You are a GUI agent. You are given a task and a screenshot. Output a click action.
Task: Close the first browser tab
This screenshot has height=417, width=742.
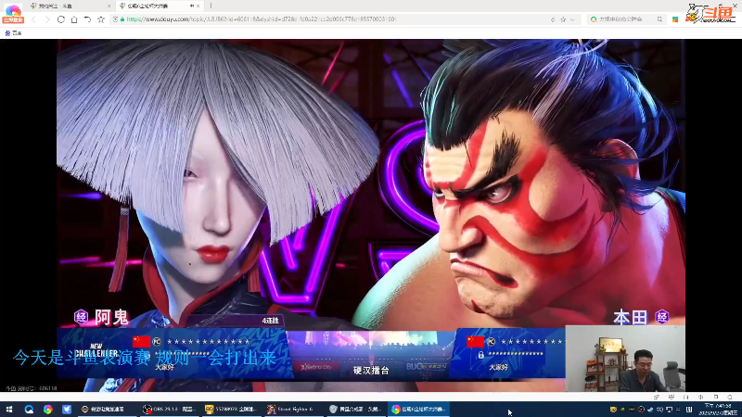click(109, 6)
